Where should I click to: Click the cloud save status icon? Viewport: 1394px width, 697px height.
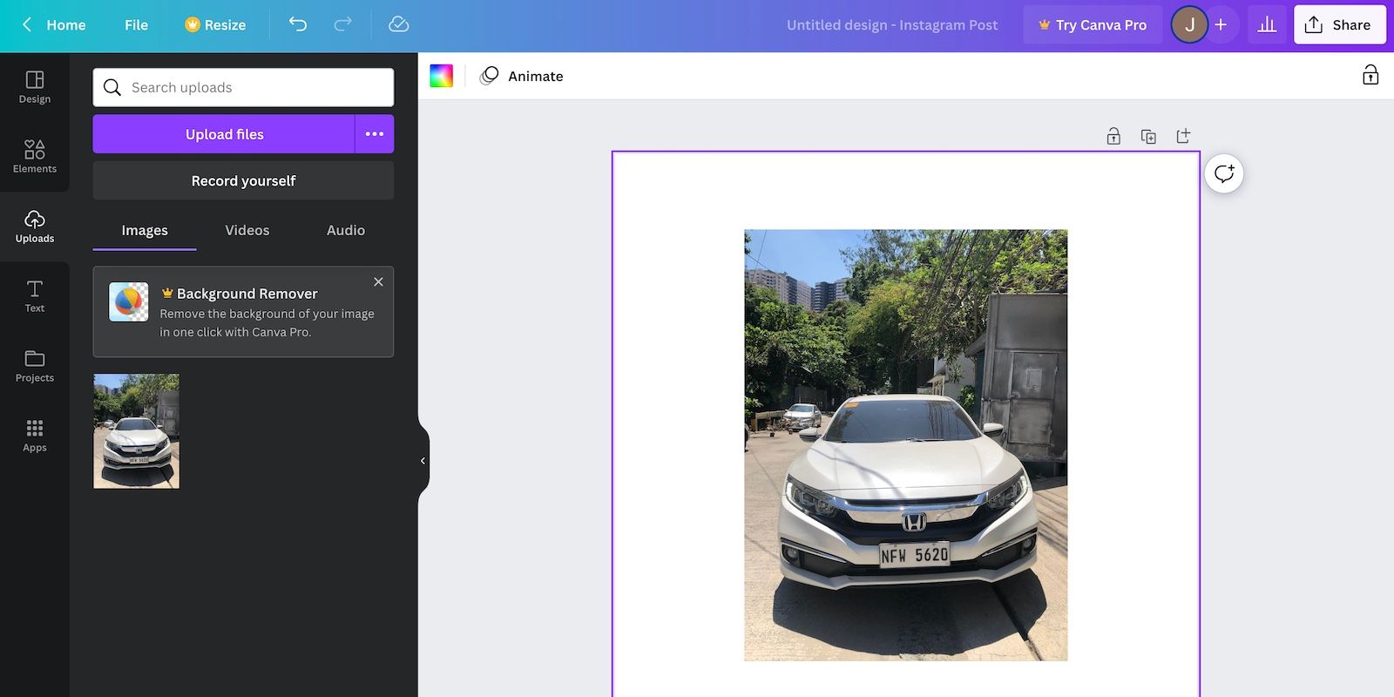tap(398, 24)
